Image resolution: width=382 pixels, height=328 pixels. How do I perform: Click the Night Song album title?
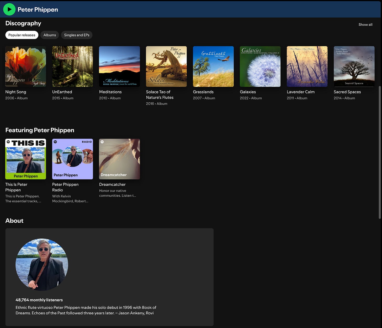pyautogui.click(x=16, y=92)
